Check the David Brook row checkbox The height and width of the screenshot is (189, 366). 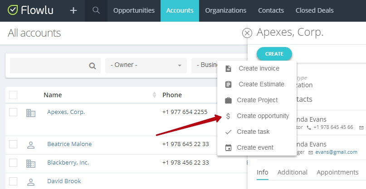coord(13,181)
